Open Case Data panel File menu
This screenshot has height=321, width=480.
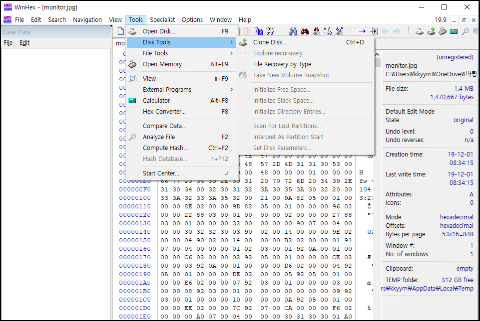pyautogui.click(x=8, y=43)
